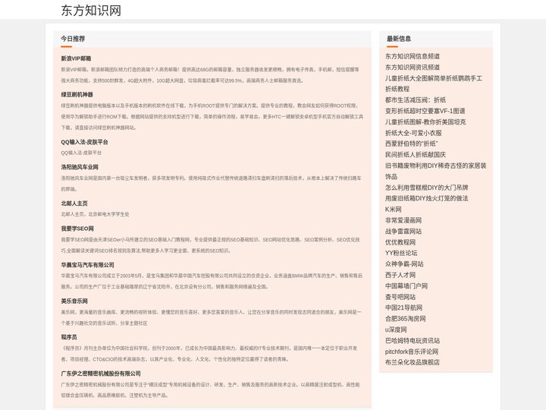Open 都市生活减压阀：折纸 article
This screenshot has width=546, height=410.
click(416, 100)
